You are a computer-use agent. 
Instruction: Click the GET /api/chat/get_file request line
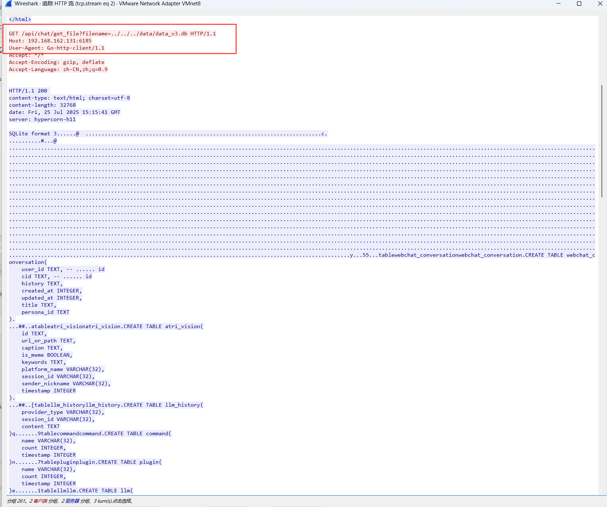point(112,34)
